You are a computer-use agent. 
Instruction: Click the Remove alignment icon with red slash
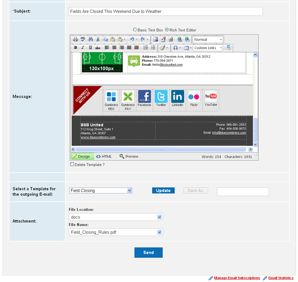coord(136,47)
